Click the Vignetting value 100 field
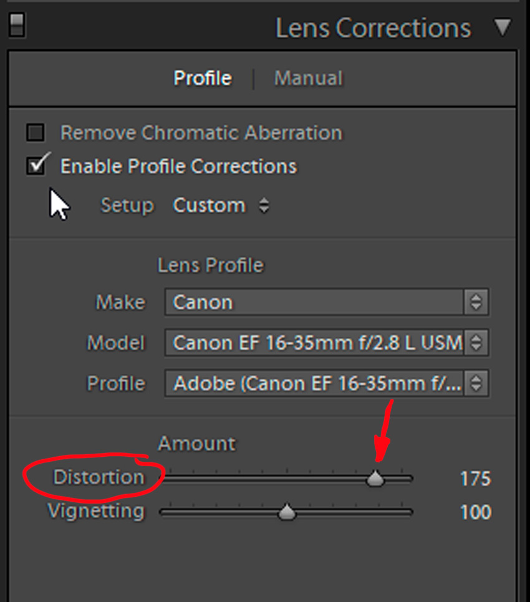This screenshot has height=602, width=530. click(x=475, y=512)
